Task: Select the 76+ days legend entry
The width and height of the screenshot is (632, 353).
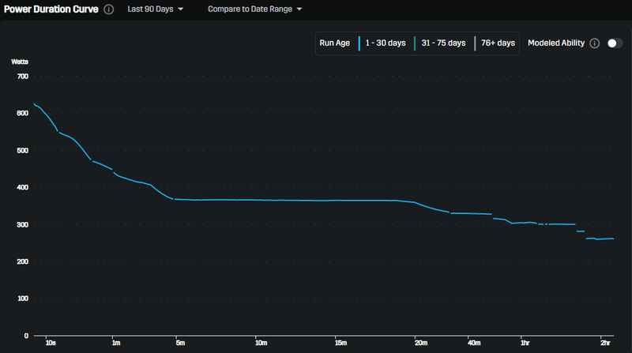Action: coord(495,43)
